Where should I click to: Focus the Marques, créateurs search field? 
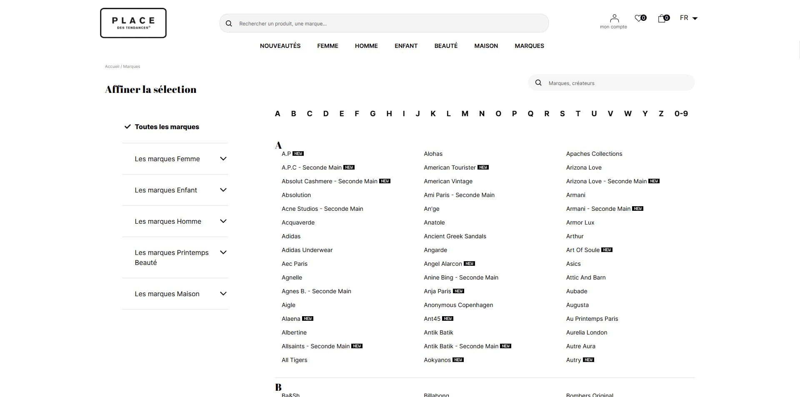(611, 83)
